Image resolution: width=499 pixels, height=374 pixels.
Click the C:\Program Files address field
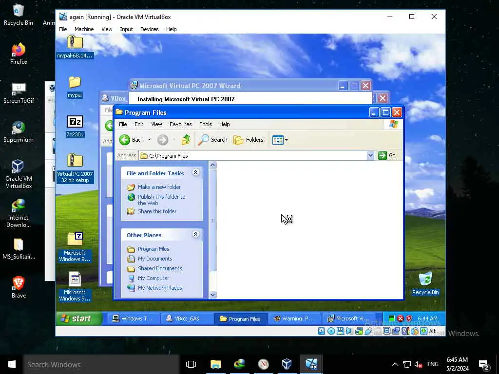[x=253, y=155]
